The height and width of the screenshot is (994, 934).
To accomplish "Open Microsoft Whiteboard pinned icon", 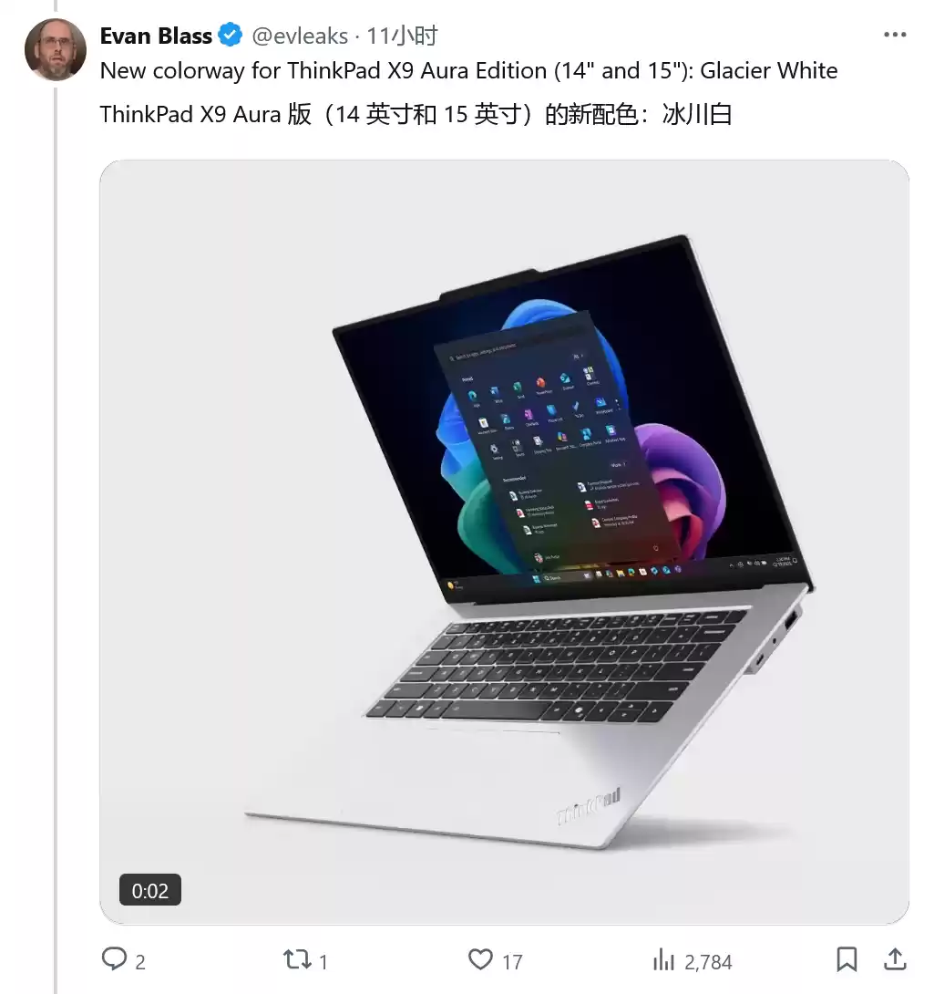I will 600,403.
